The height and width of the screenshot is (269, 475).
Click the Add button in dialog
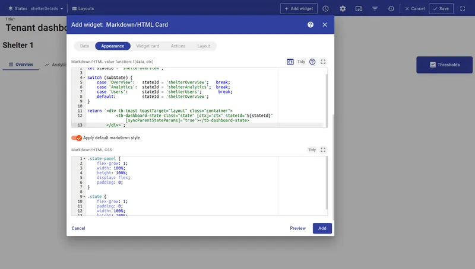(x=322, y=228)
